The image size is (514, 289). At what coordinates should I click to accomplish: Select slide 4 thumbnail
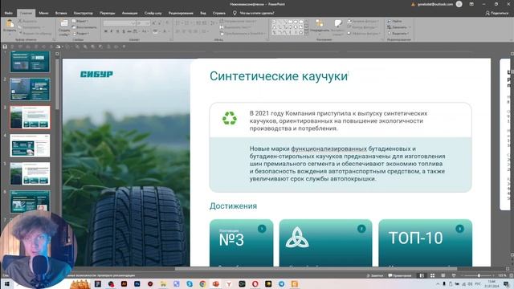[x=30, y=145]
